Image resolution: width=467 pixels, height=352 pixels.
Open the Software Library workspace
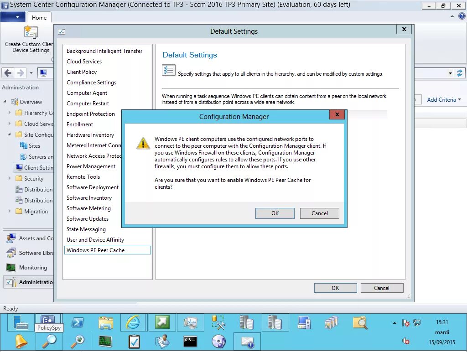coord(30,253)
